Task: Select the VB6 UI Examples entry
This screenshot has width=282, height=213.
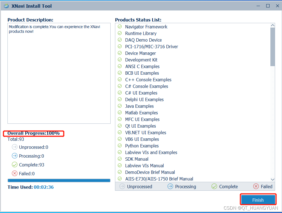Action: tap(142, 139)
